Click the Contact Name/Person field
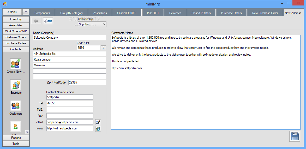This screenshot has height=149, width=306. (70, 97)
